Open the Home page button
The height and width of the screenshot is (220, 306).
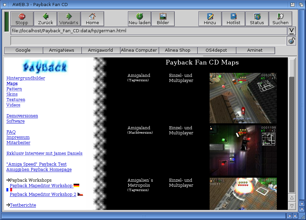pos(92,19)
